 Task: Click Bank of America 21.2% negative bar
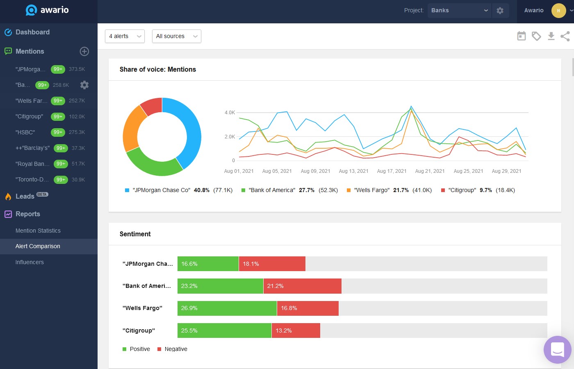pos(303,286)
